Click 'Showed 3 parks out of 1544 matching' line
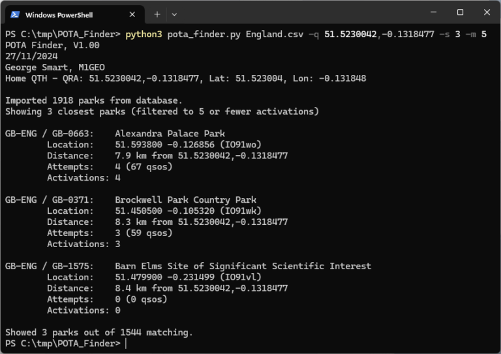Screen dimensions: 501x354 click(x=99, y=332)
